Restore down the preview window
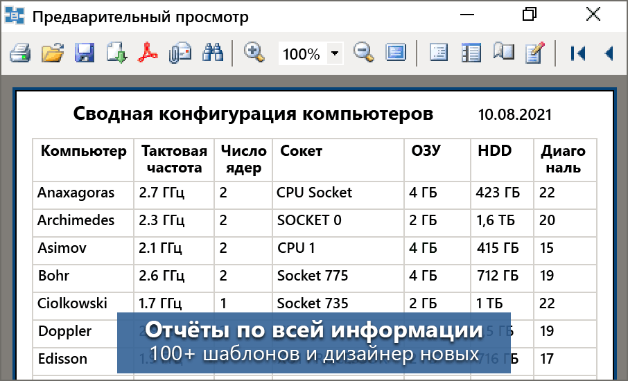Viewport: 628px width, 381px height. tap(530, 15)
